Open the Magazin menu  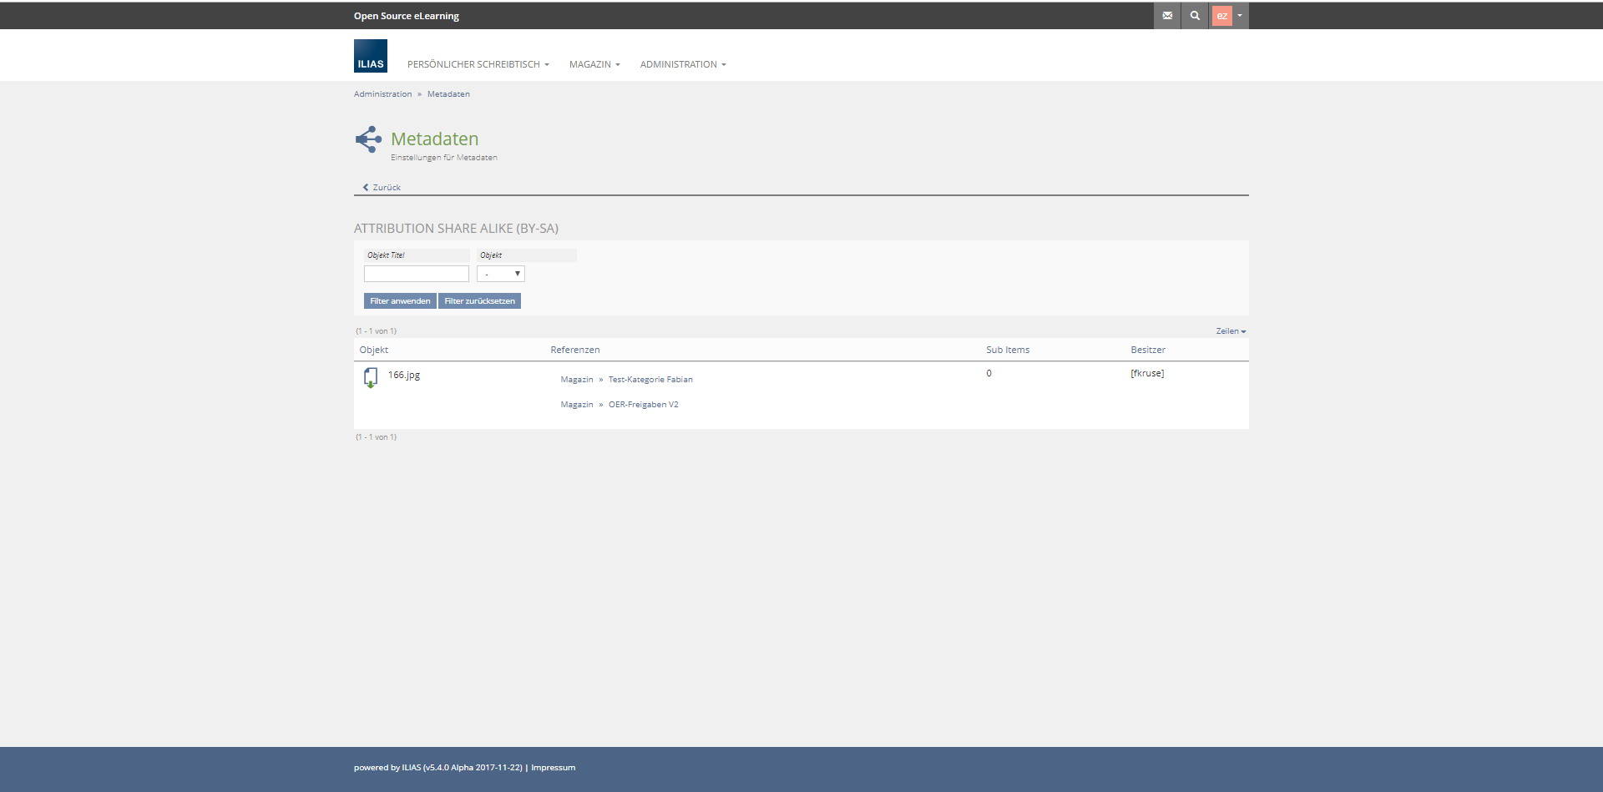(x=594, y=64)
